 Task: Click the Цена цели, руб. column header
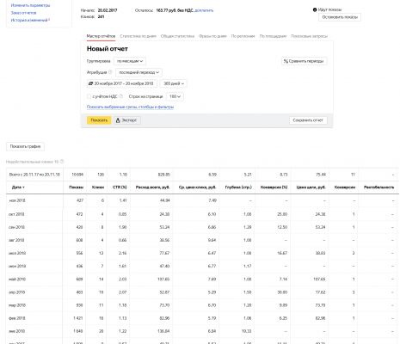click(x=311, y=187)
